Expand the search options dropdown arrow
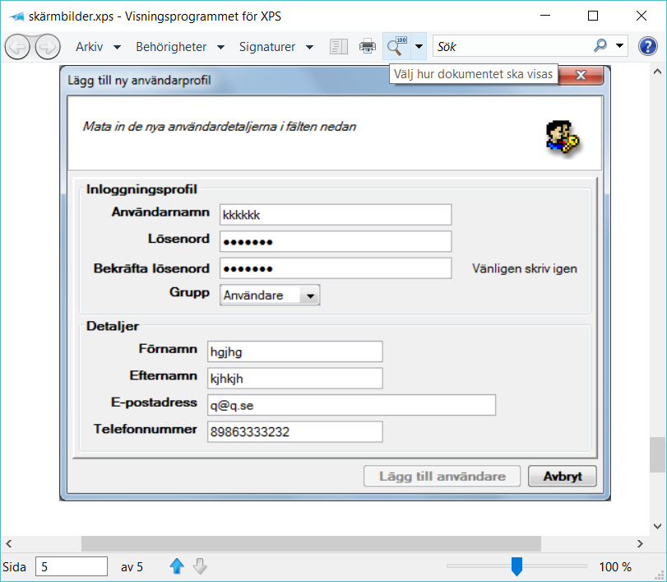Viewport: 667px width, 582px height. (620, 47)
